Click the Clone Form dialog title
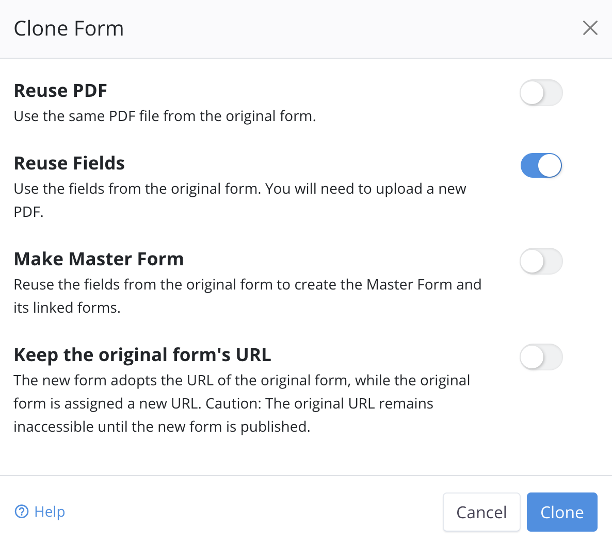Viewport: 612px width, 544px height. pos(69,29)
